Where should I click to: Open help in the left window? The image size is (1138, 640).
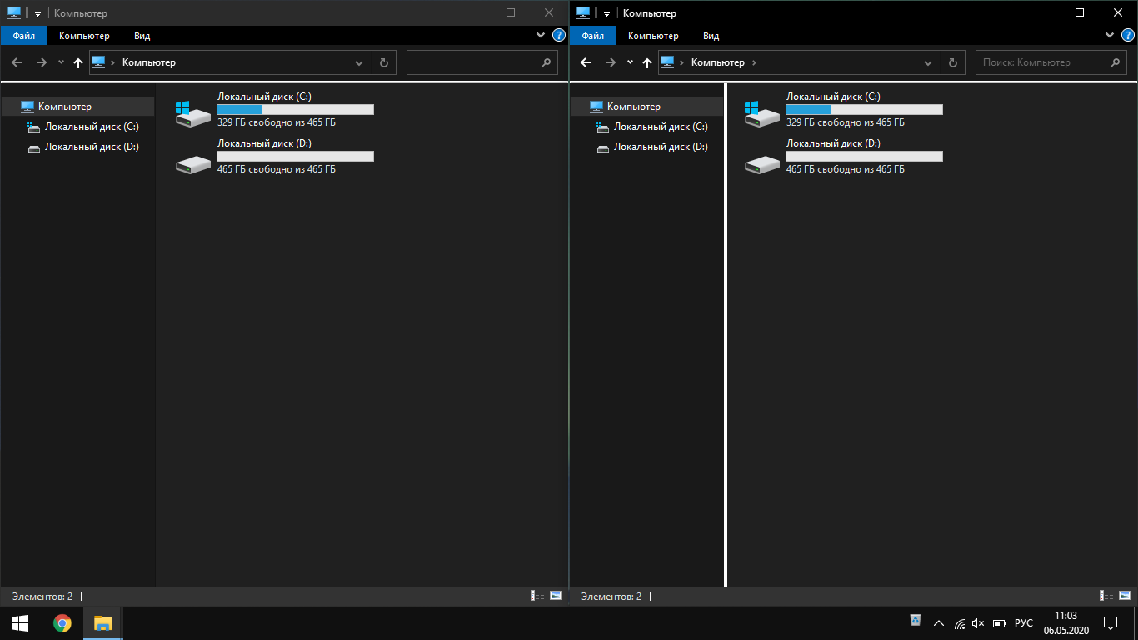[x=559, y=36]
